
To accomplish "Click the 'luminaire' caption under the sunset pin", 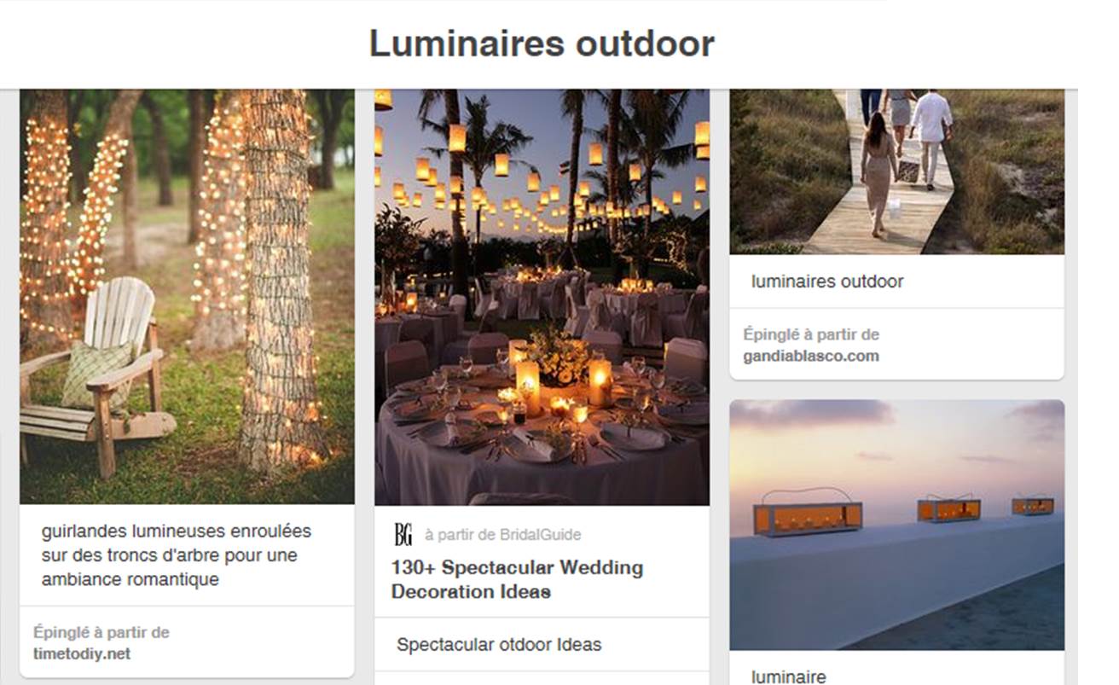I will pos(788,676).
